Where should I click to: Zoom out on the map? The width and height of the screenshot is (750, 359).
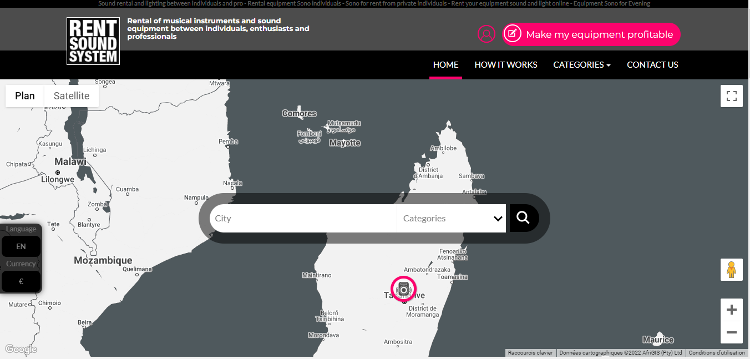click(x=731, y=332)
